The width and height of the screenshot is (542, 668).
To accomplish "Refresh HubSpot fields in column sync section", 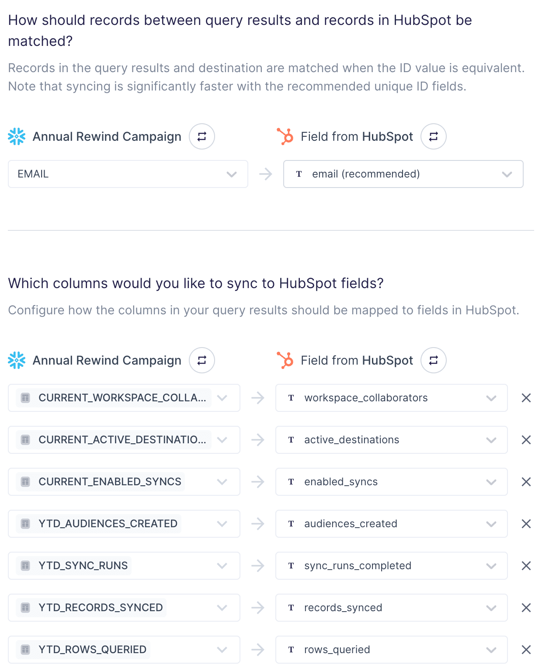I will tap(433, 360).
